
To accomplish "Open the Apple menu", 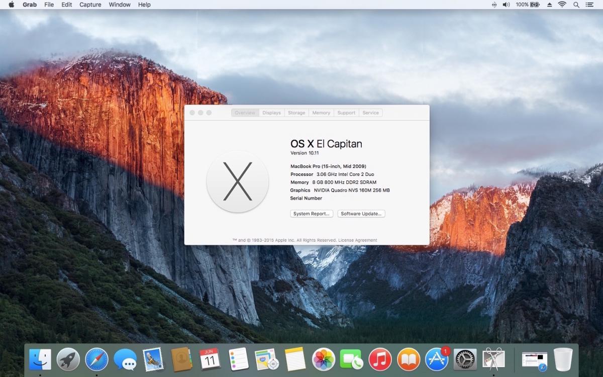I will click(11, 5).
